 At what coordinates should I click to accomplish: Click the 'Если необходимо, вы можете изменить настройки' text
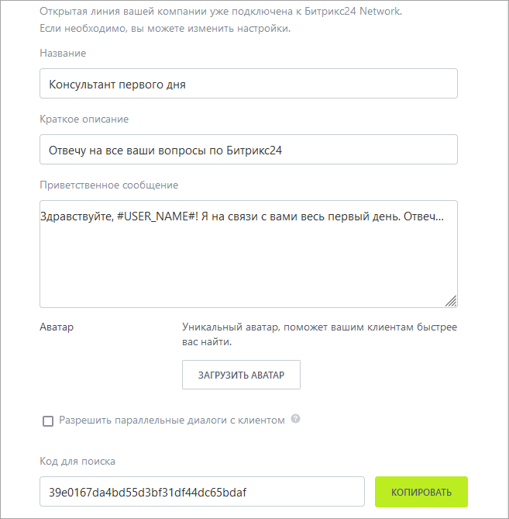pyautogui.click(x=164, y=29)
